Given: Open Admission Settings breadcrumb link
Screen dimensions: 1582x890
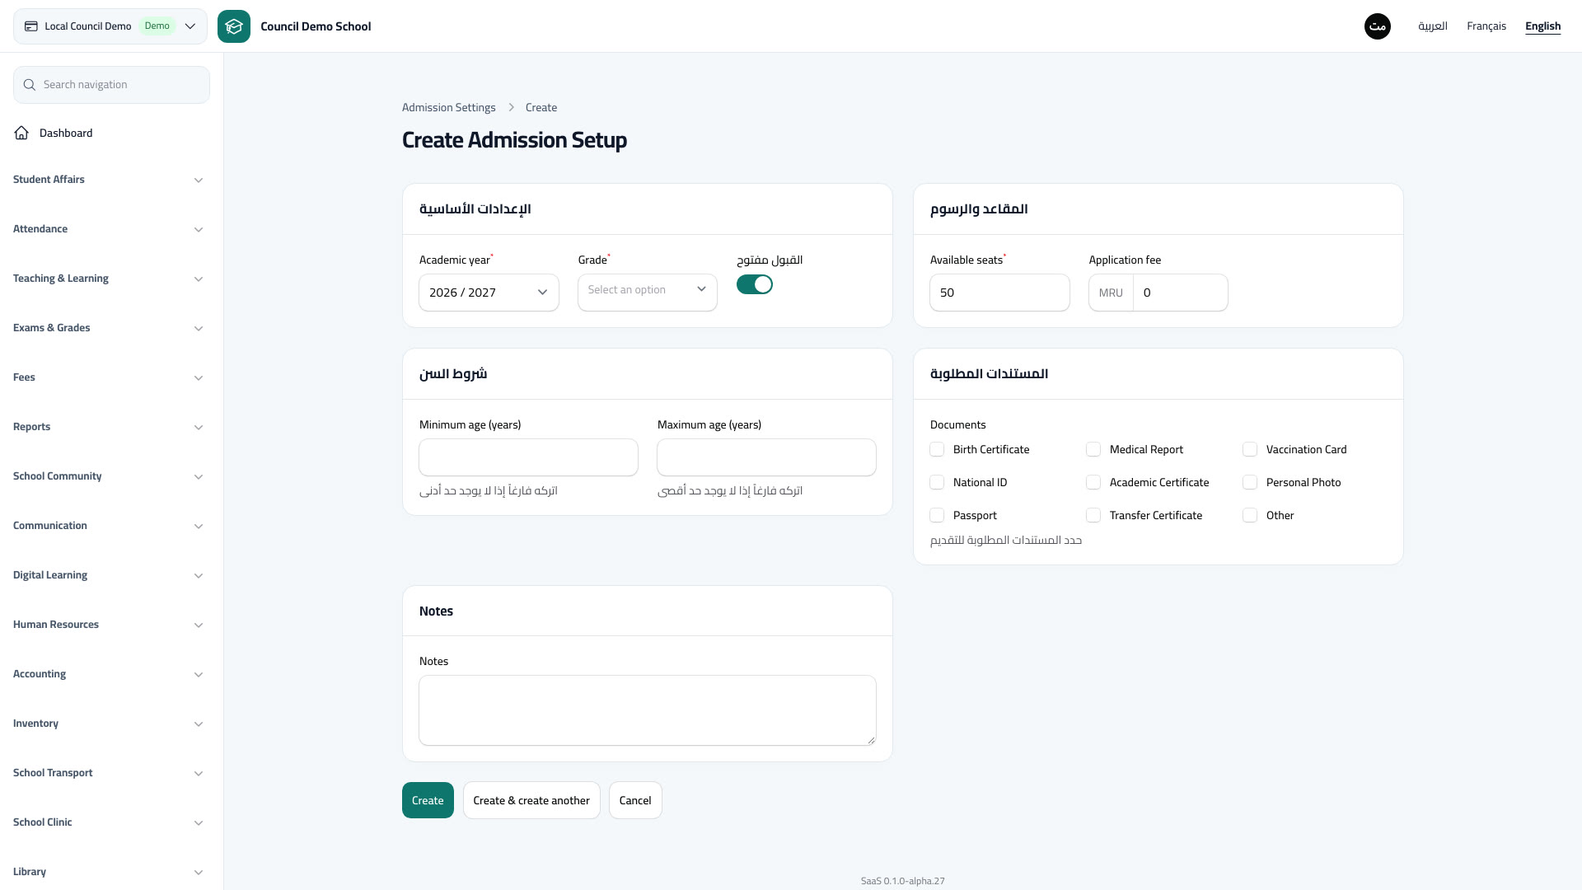Looking at the screenshot, I should (x=449, y=108).
